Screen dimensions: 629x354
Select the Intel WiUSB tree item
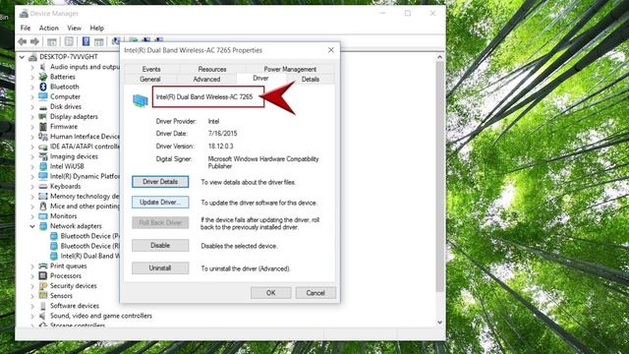coord(67,166)
